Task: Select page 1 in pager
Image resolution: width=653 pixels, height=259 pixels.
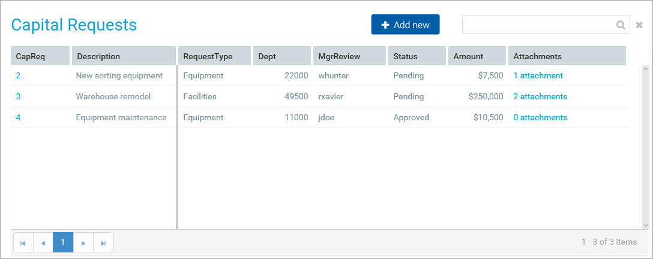Action: pyautogui.click(x=63, y=243)
